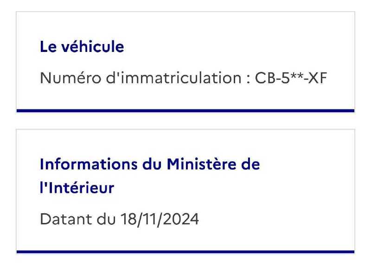This screenshot has height=267, width=371.
Task: Click the word "d'immatriculation"
Action: [173, 78]
